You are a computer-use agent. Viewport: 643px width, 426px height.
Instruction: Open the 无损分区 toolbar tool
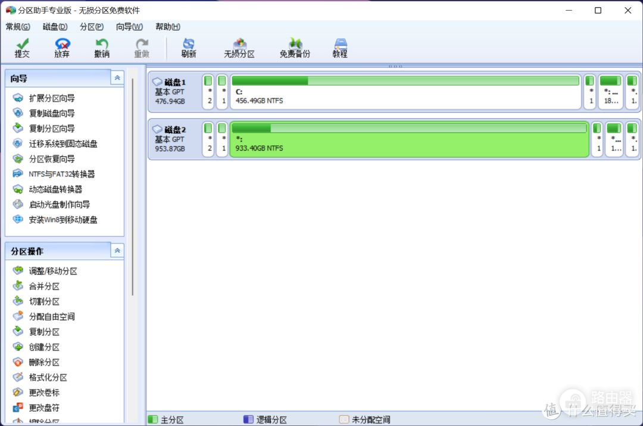(239, 48)
